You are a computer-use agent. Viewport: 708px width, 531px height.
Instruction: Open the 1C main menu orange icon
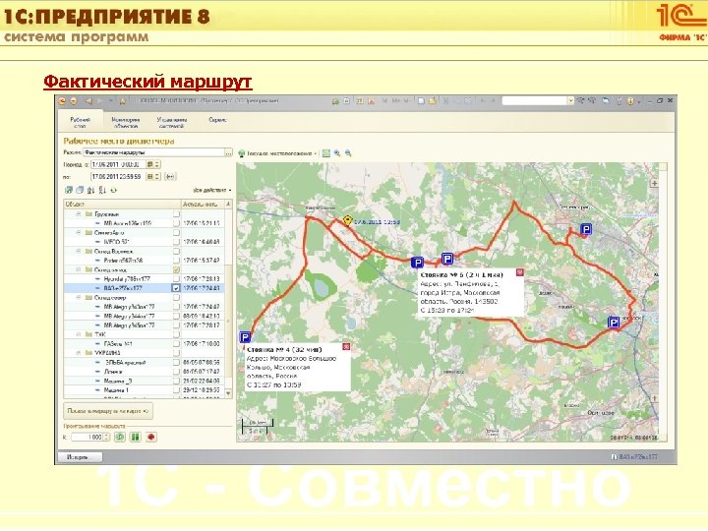point(63,101)
